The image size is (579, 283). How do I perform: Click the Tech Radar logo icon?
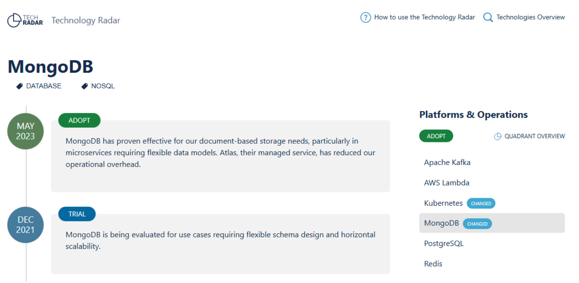point(25,20)
